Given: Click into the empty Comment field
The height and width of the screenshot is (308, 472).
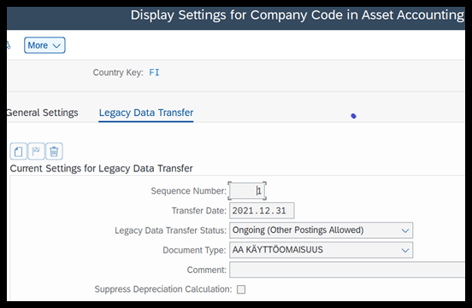Looking at the screenshot, I should [347, 270].
